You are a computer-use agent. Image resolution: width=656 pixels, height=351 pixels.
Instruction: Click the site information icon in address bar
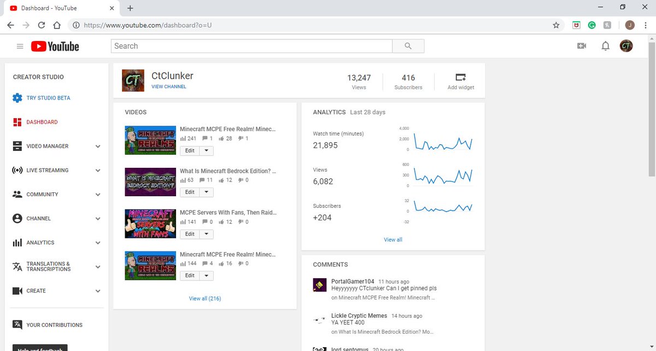coord(76,25)
